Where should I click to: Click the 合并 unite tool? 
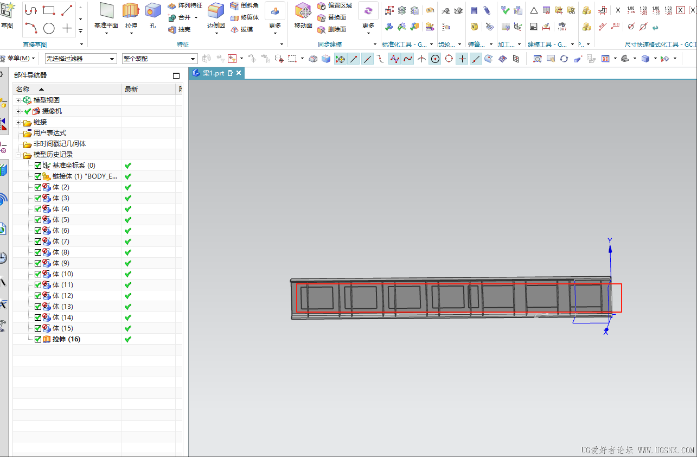click(x=180, y=17)
